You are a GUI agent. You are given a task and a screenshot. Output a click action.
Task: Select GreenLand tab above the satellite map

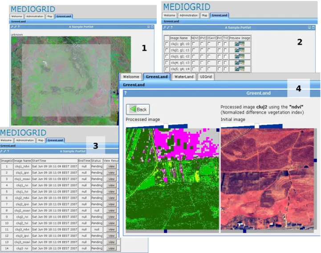pos(64,16)
